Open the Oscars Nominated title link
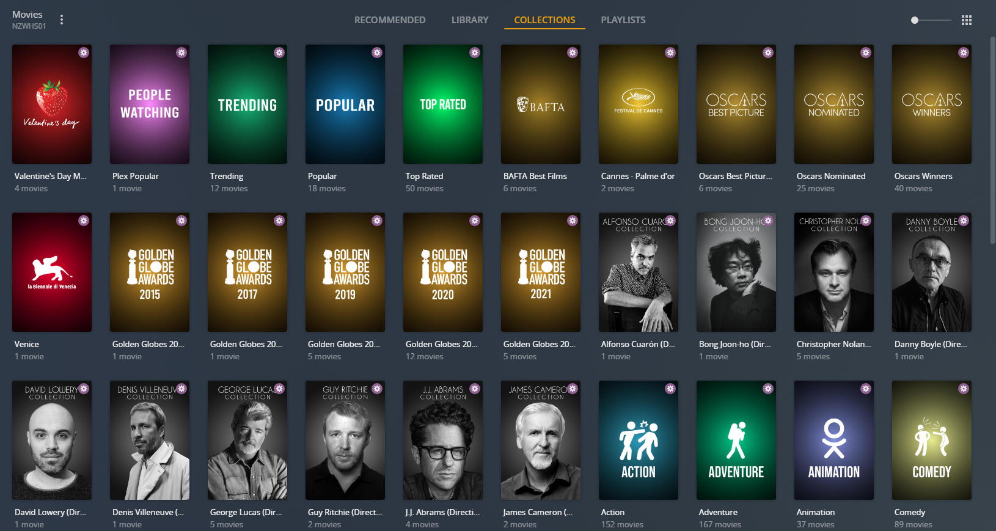996x531 pixels. click(x=830, y=176)
